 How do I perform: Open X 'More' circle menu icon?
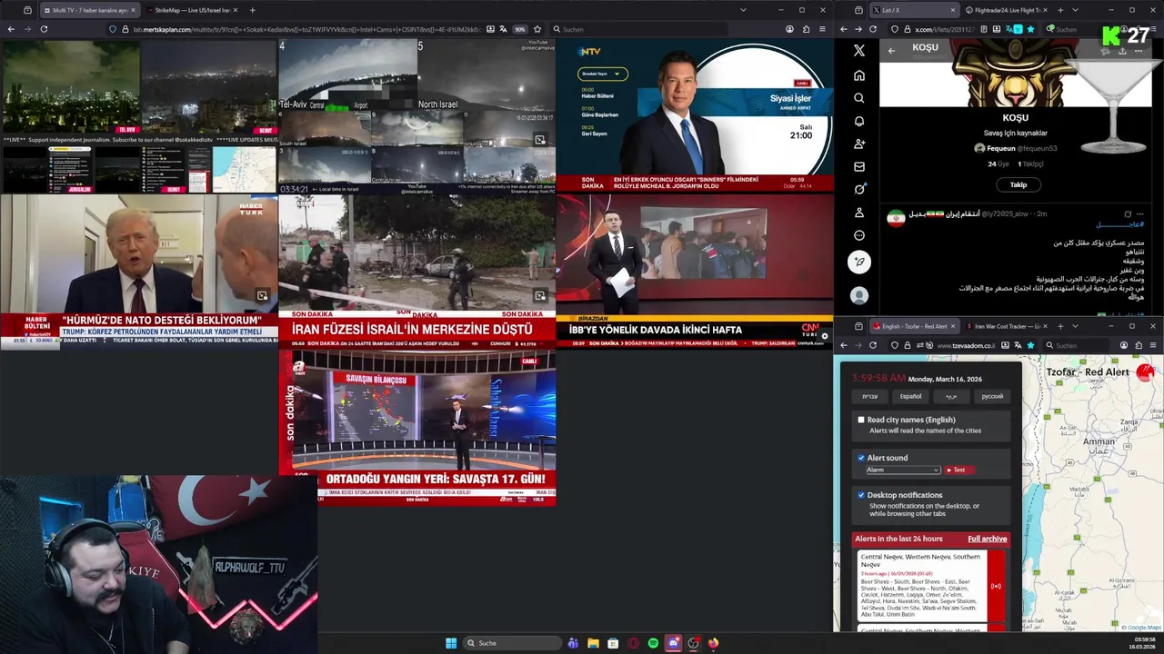859,235
